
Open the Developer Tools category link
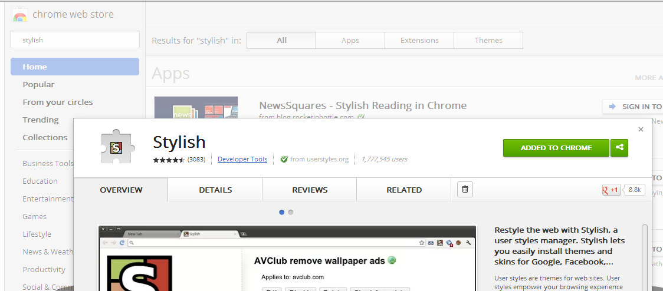pos(242,159)
